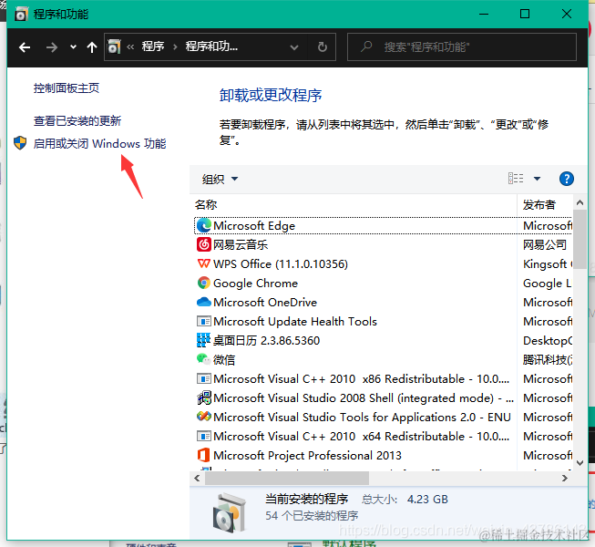
Task: Click the change view icon
Action: tap(516, 179)
